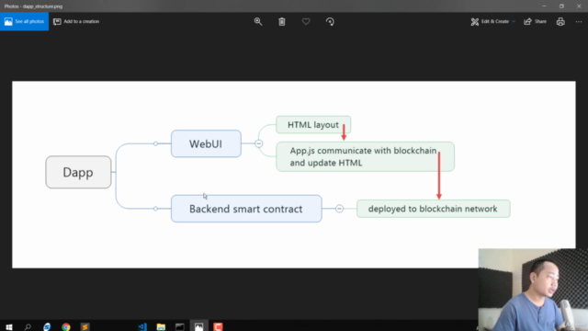This screenshot has width=588, height=331.
Task: Open File Explorer from the taskbar
Action: [x=161, y=327]
